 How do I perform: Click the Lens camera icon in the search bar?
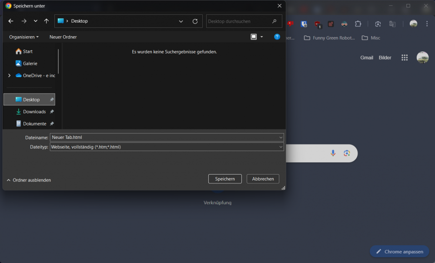coord(347,153)
